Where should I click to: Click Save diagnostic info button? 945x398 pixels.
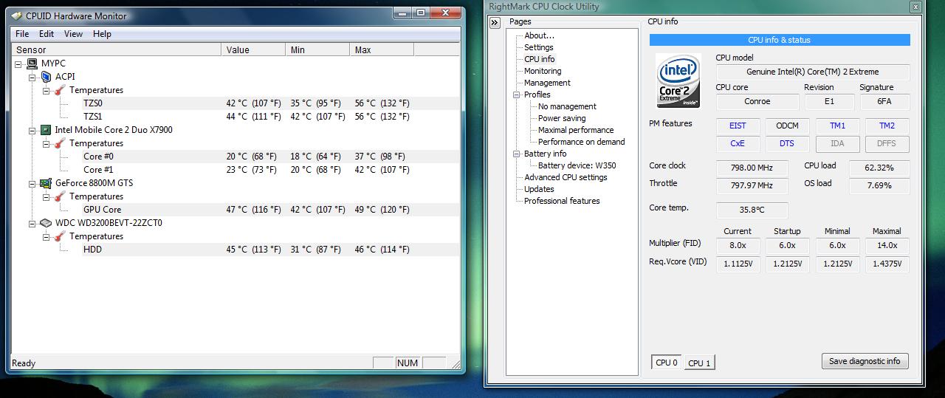(x=865, y=361)
